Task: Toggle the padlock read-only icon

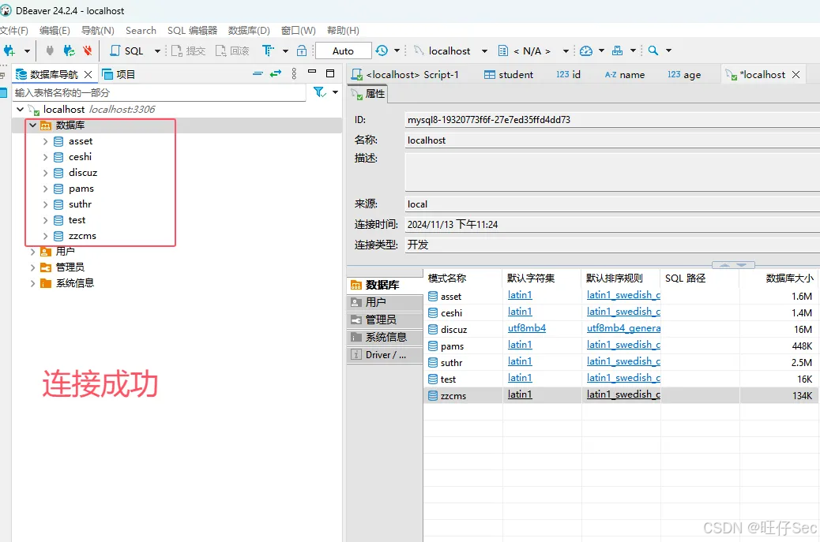Action: (x=302, y=50)
